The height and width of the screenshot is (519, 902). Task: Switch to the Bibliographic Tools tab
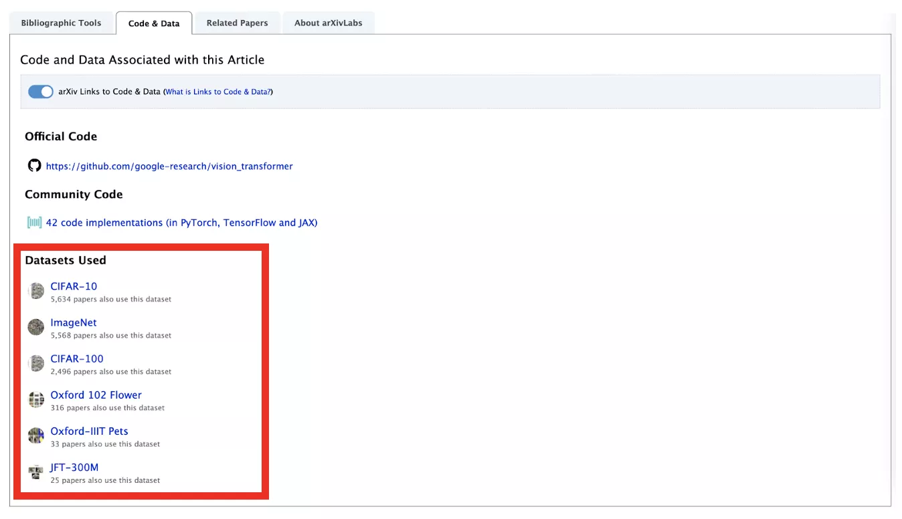tap(62, 22)
